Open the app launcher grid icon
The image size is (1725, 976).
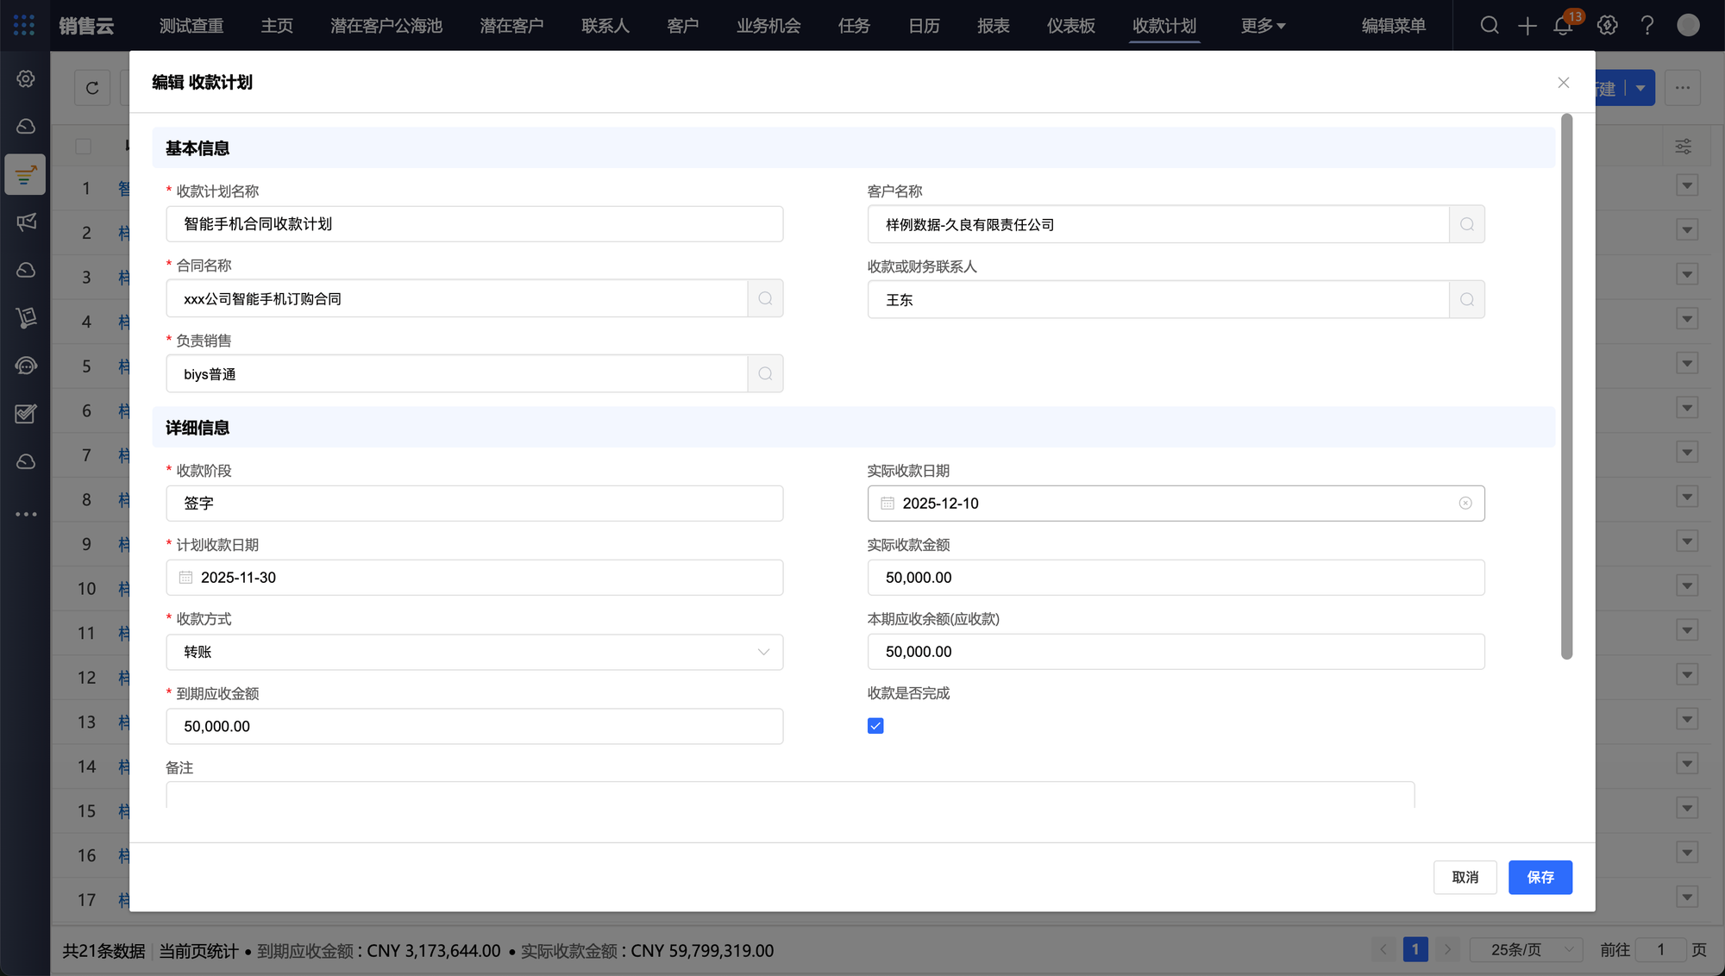24,25
